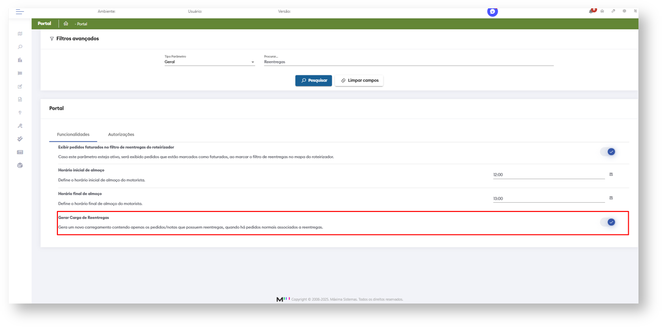662x327 pixels.
Task: Edit the 13:00 lunch end time field
Action: pyautogui.click(x=549, y=199)
